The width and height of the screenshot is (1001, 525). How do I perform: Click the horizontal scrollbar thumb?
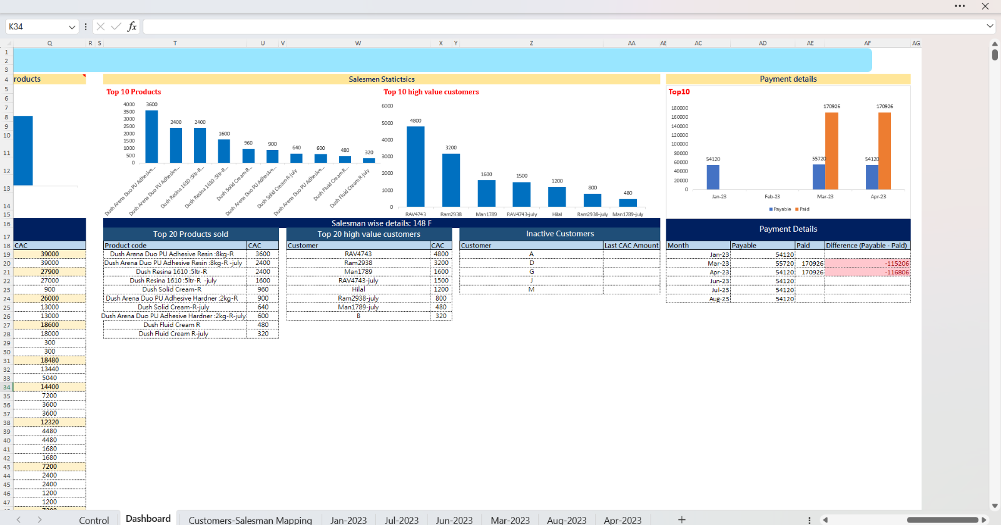pos(942,519)
